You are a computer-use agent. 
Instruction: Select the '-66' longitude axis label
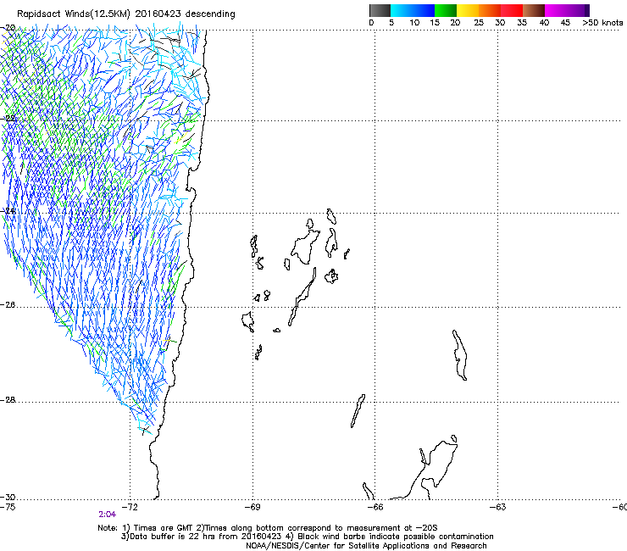click(375, 508)
